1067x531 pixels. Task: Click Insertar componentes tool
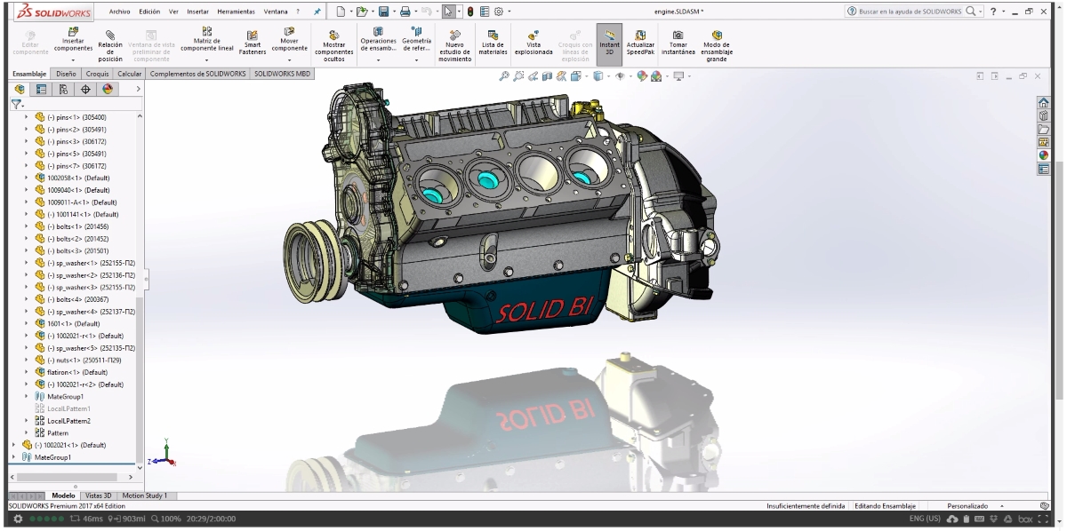coord(73,41)
